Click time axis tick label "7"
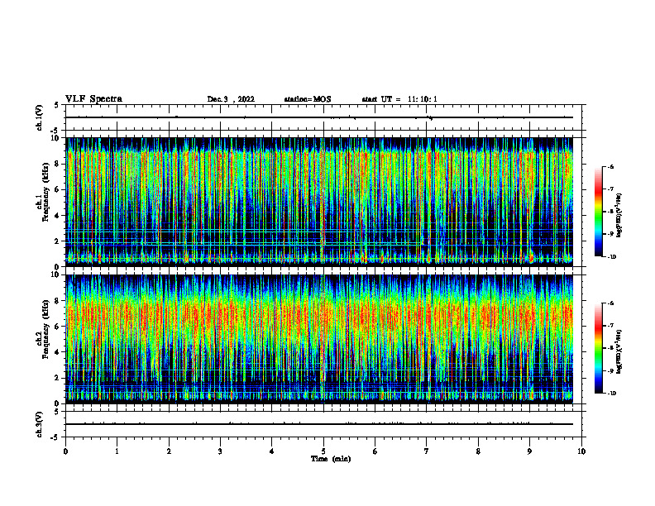The image size is (655, 506). (427, 451)
